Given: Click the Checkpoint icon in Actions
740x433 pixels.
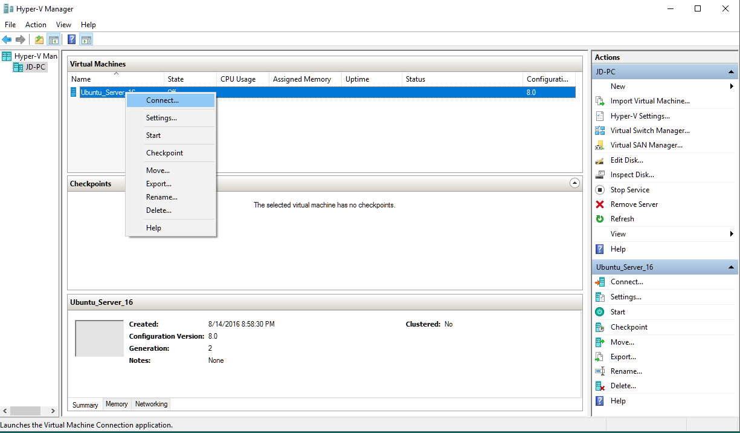Looking at the screenshot, I should (x=600, y=327).
